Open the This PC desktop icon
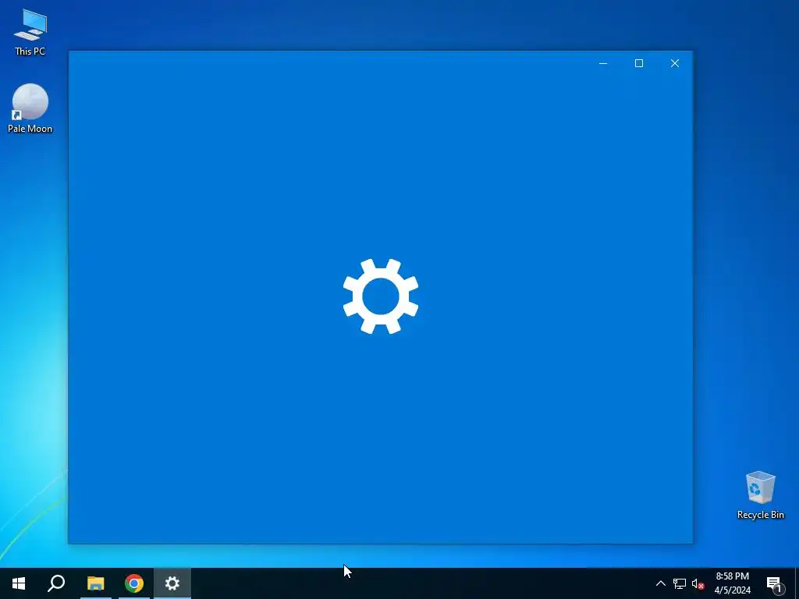This screenshot has height=599, width=799. [30, 32]
